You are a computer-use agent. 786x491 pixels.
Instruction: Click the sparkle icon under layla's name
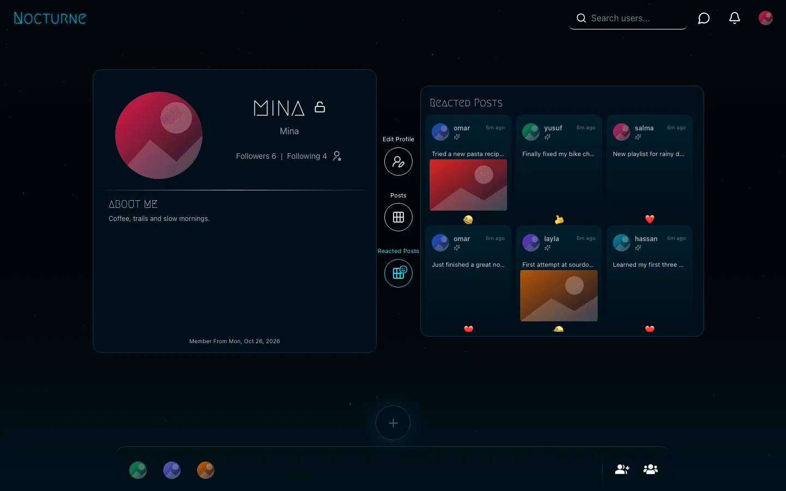tap(547, 248)
